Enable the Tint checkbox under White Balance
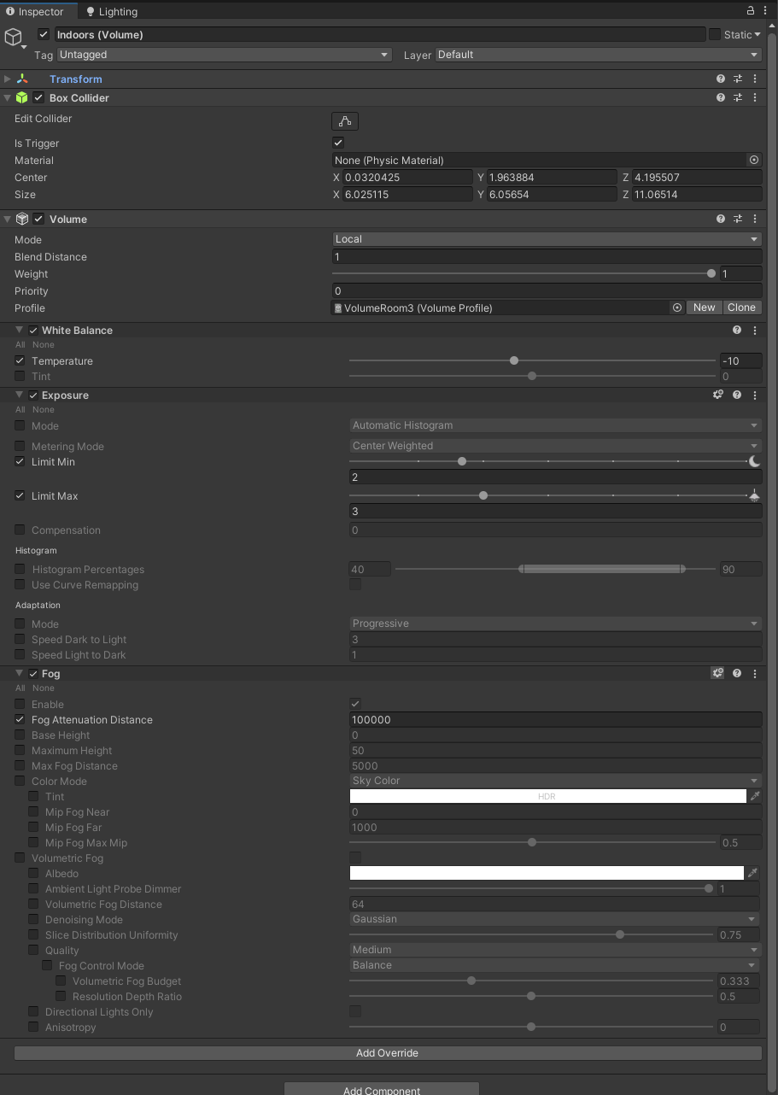The image size is (778, 1095). 19,376
